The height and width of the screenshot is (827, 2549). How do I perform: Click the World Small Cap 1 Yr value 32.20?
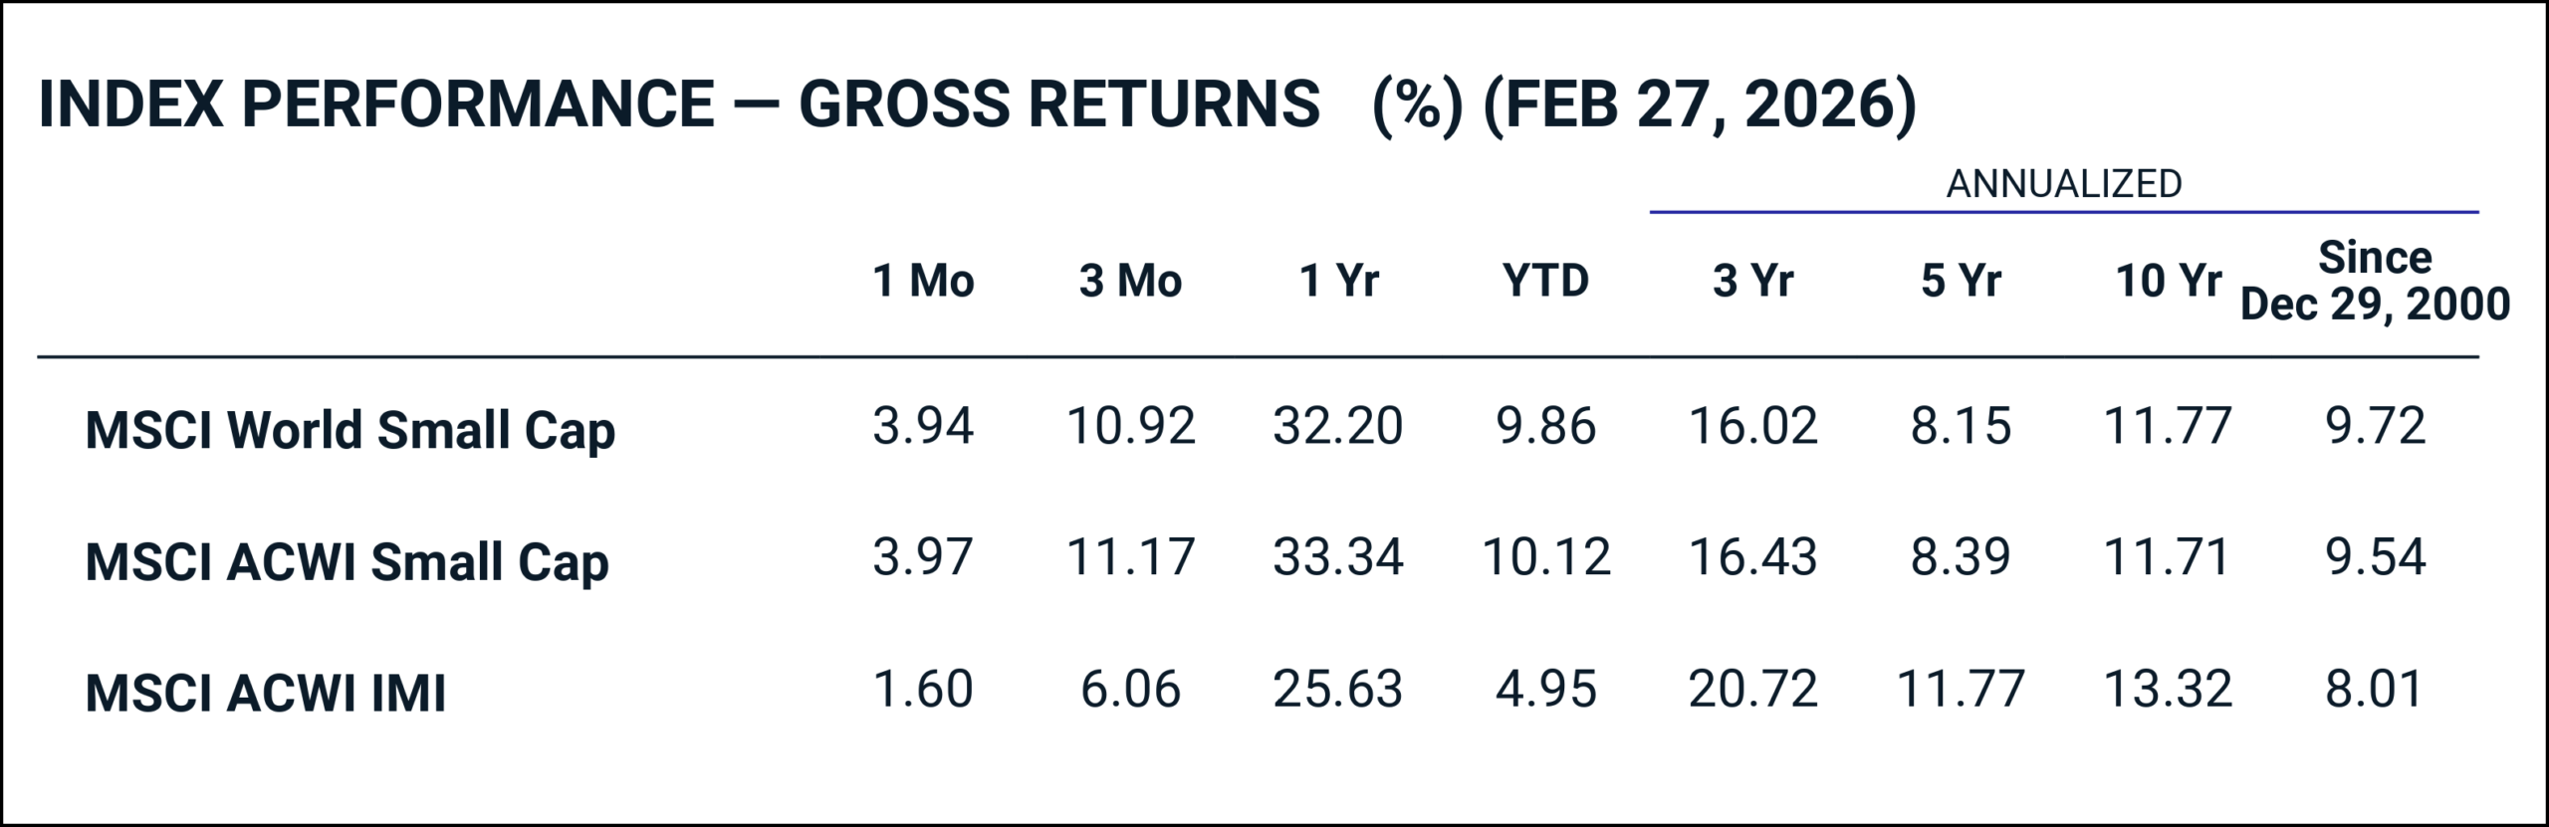1338,426
